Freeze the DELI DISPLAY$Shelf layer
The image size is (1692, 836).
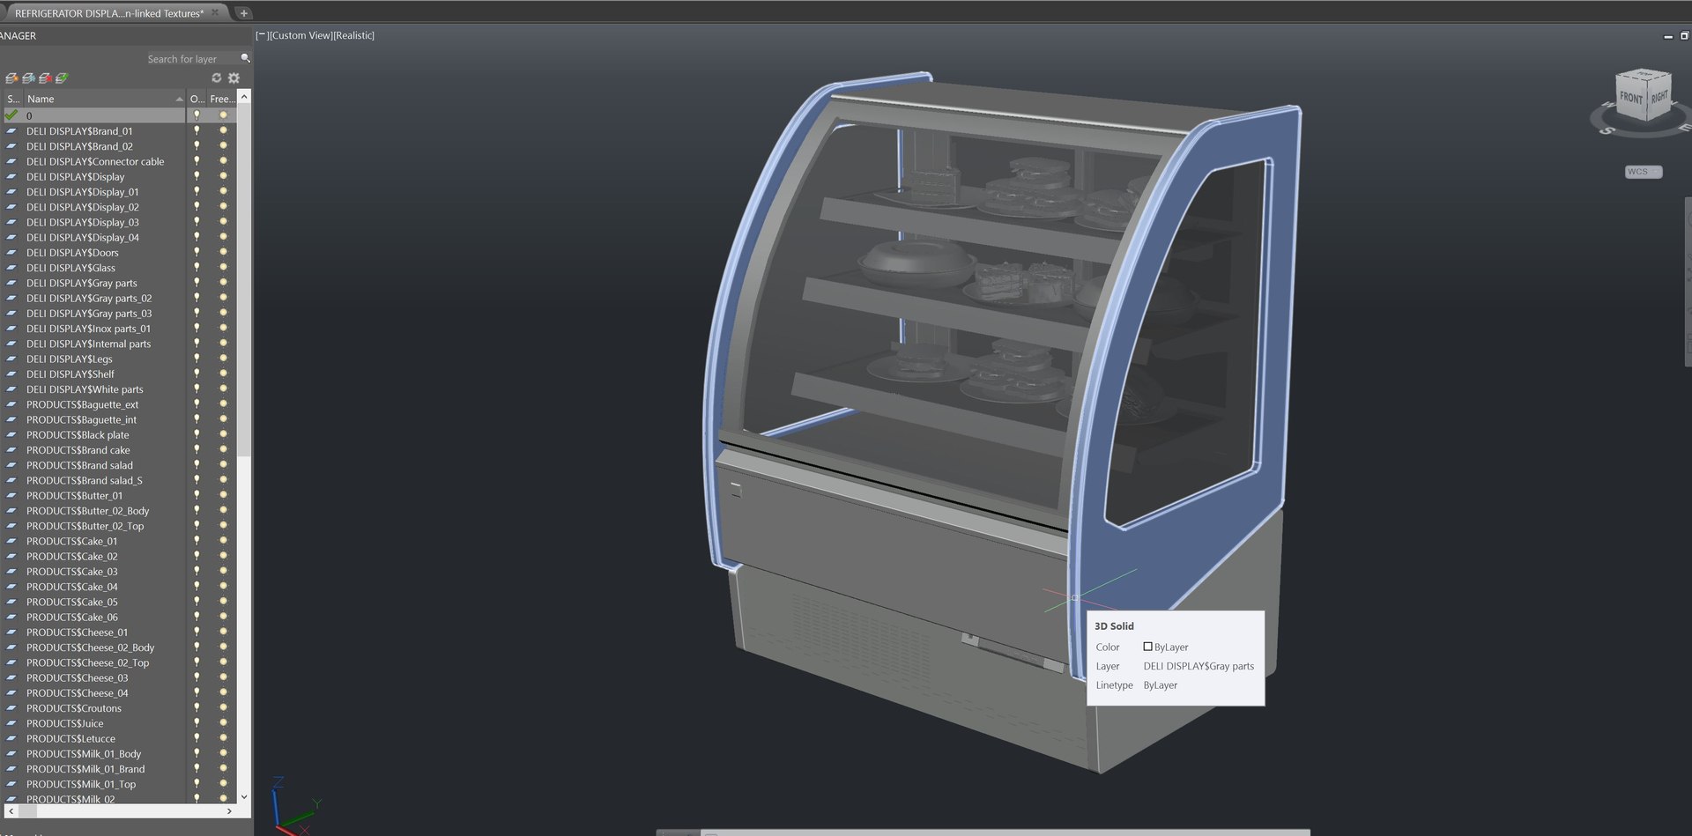[x=223, y=374]
